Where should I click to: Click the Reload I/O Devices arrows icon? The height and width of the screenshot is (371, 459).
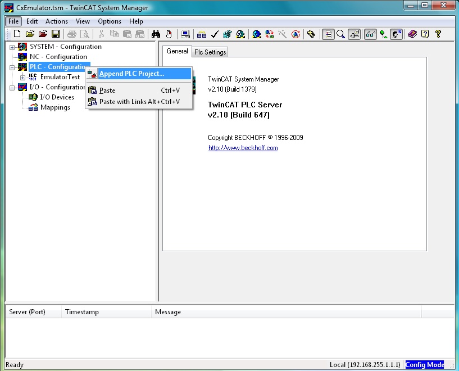[x=270, y=34]
